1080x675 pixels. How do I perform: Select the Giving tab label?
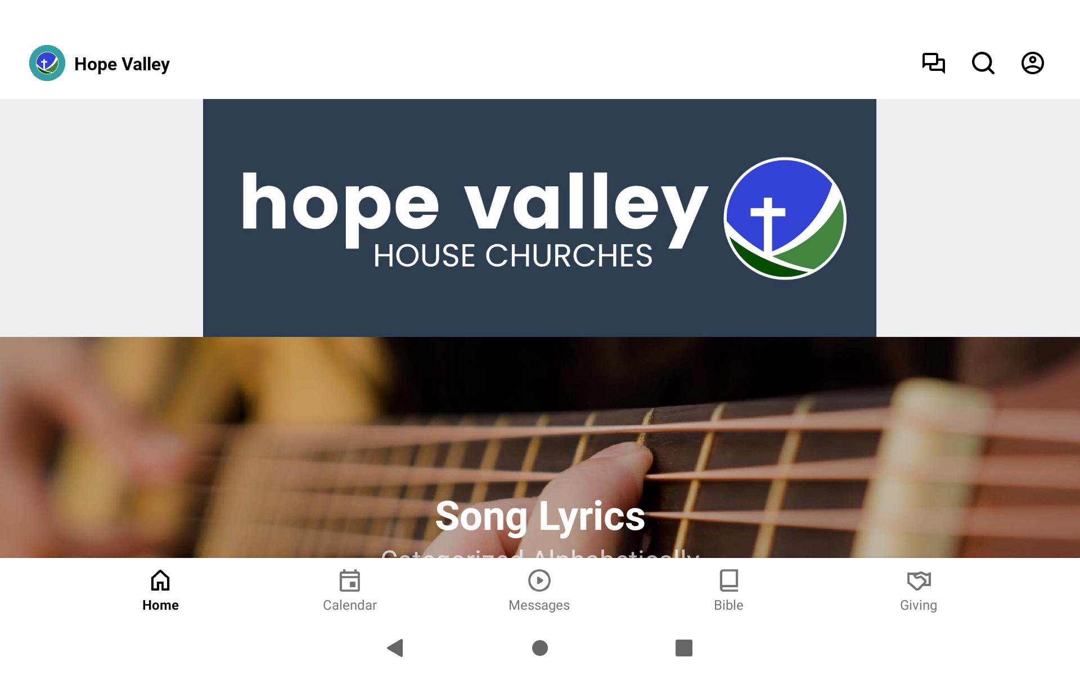tap(919, 605)
